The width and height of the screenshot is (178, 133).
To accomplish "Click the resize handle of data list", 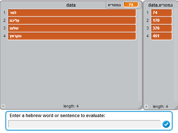I will [x=140, y=108].
